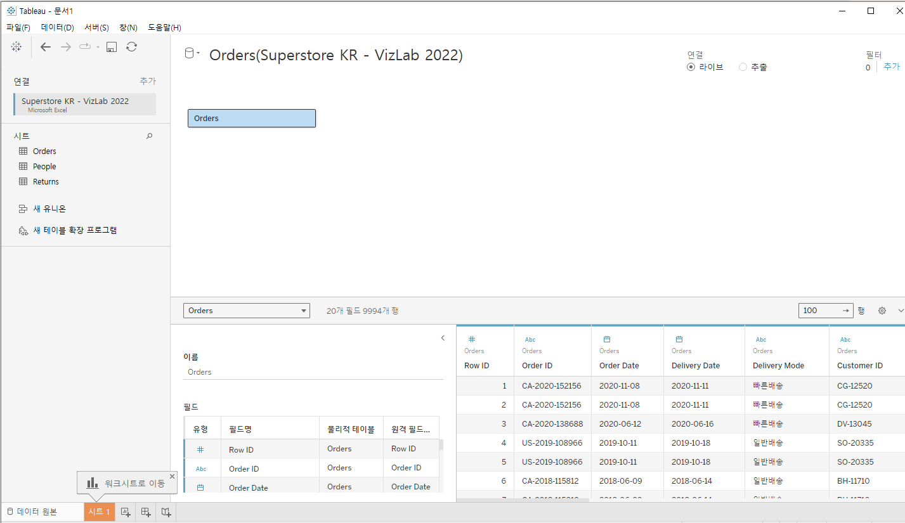Open the data source cylinder icon menu
The height and width of the screenshot is (523, 905).
[x=192, y=54]
